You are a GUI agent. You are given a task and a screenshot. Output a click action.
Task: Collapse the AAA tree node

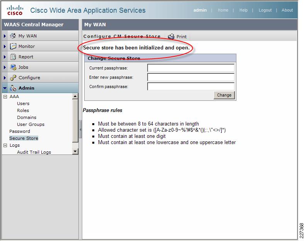pyautogui.click(x=5, y=97)
